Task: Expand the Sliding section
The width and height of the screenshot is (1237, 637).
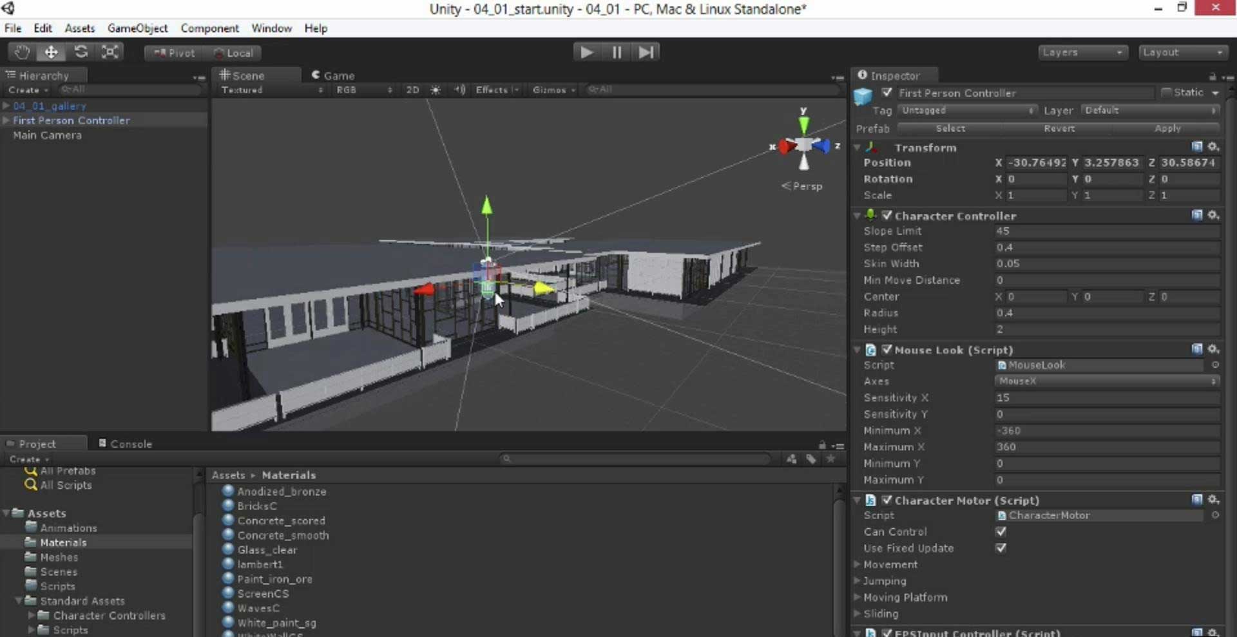Action: click(858, 613)
